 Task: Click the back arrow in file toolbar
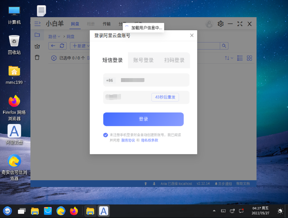coord(53,46)
